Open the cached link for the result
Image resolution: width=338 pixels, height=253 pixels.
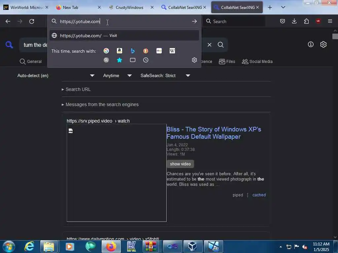259,195
